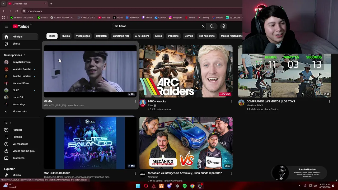Click the Markitos TOYS channel avatar
Image resolution: width=338 pixels, height=190 pixels.
pyautogui.click(x=241, y=103)
